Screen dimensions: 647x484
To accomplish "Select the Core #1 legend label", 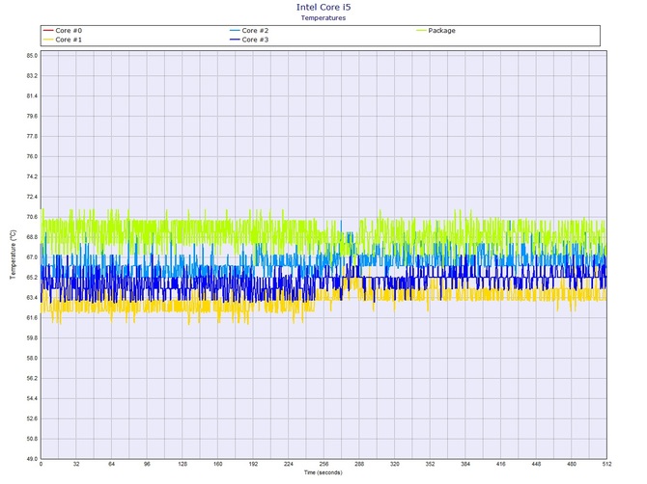I will [x=69, y=40].
